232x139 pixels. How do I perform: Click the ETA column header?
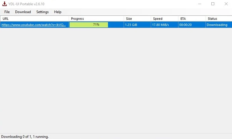192,19
